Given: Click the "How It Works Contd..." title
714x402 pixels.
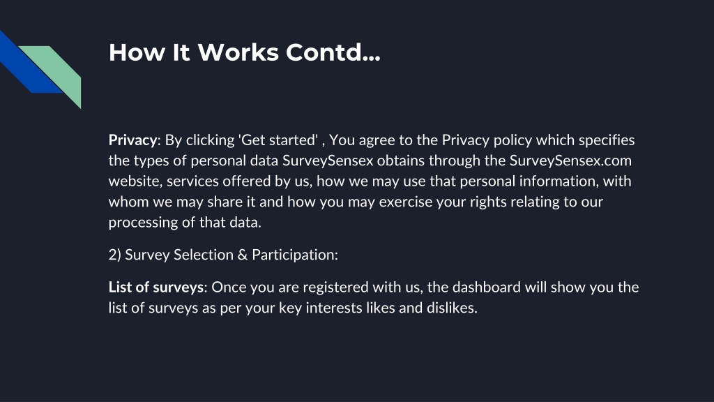Looking at the screenshot, I should (x=245, y=52).
